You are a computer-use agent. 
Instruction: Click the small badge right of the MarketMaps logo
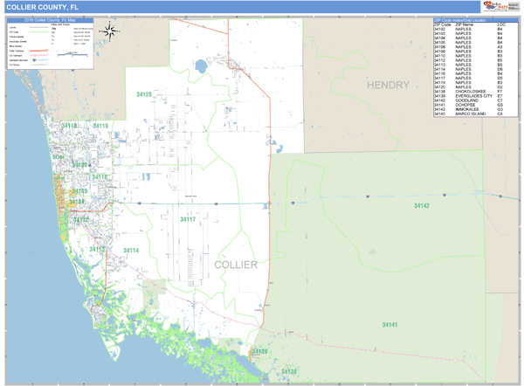point(513,5)
